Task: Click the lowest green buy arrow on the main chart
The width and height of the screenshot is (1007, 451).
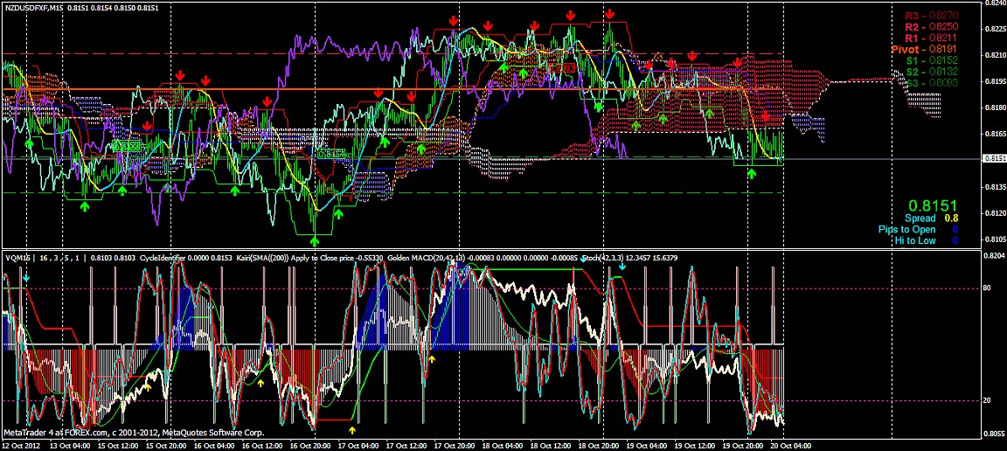Action: [x=316, y=241]
